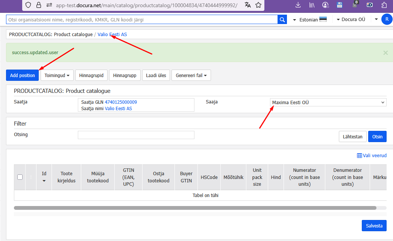Dismiss the success message with X
The height and width of the screenshot is (241, 393).
point(385,53)
